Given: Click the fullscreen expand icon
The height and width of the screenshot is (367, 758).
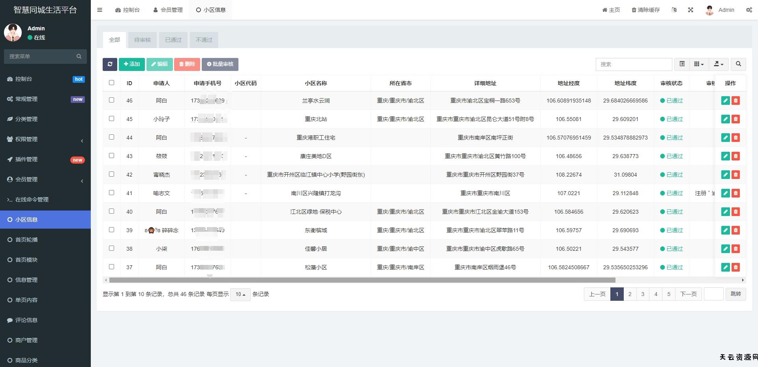Looking at the screenshot, I should point(690,10).
